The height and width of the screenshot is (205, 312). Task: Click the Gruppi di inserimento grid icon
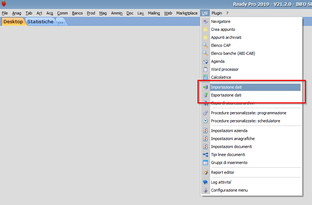tap(205, 163)
